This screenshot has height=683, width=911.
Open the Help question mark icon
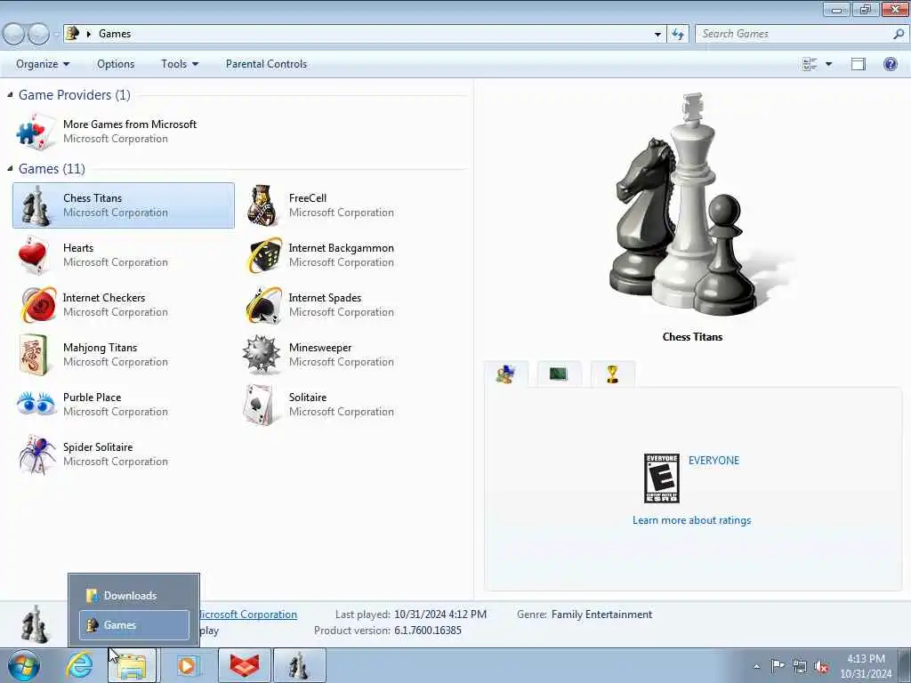(x=890, y=64)
